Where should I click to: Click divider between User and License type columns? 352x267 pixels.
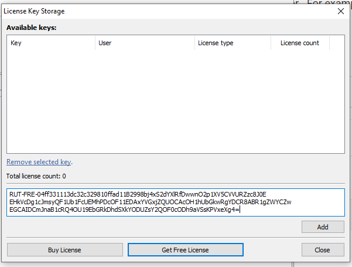pyautogui.click(x=194, y=43)
